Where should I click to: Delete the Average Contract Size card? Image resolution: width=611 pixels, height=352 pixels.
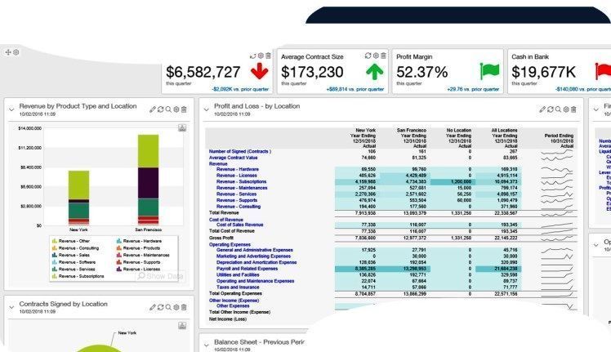(x=383, y=56)
